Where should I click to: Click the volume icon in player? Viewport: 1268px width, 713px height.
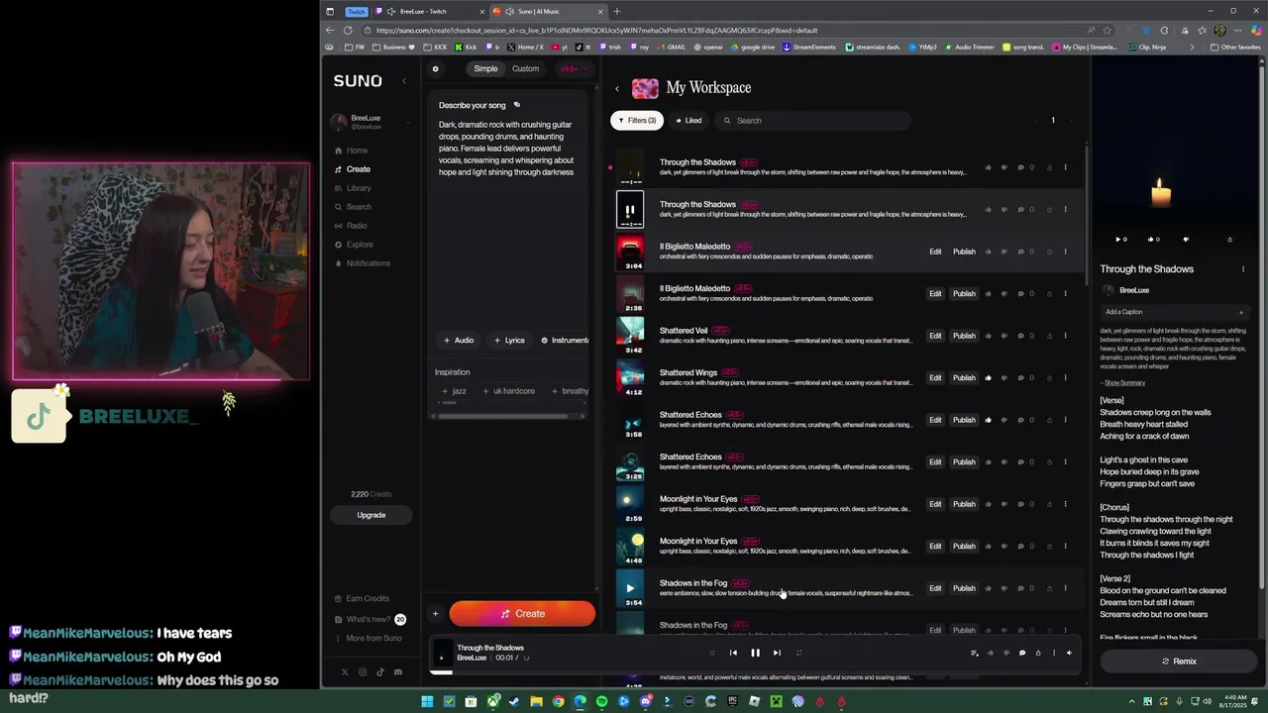point(1069,653)
